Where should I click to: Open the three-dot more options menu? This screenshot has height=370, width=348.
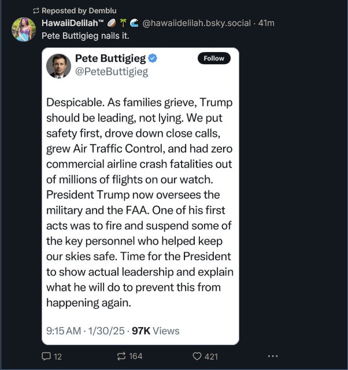coord(273,356)
